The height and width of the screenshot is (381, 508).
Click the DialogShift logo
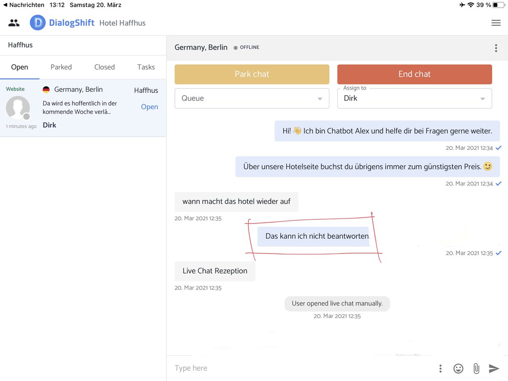[38, 22]
